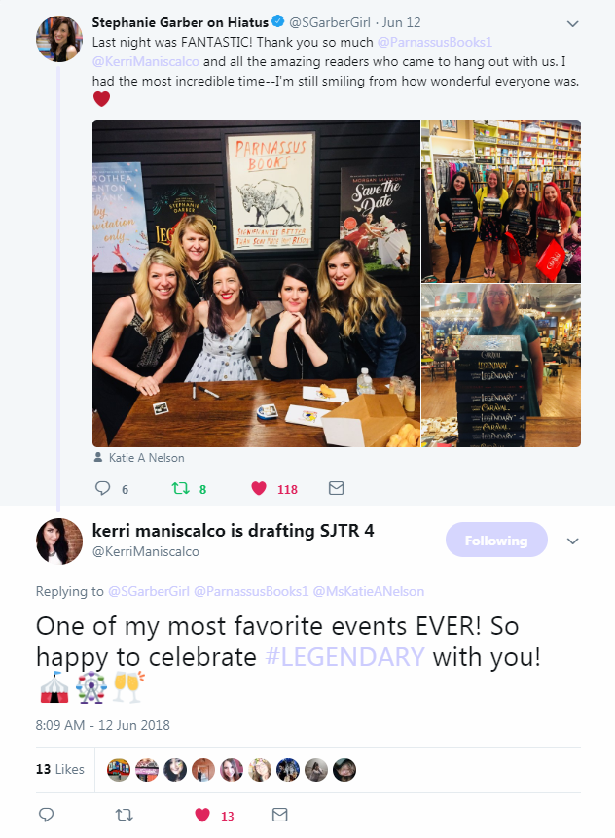Unlike the reply with 13 likes
This screenshot has width=615, height=838.
pyautogui.click(x=202, y=815)
